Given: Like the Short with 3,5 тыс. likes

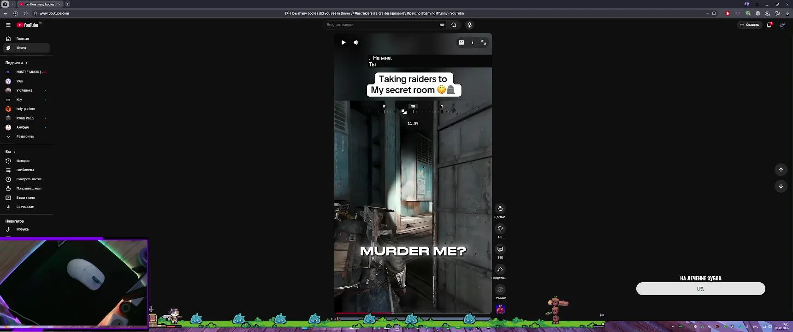Looking at the screenshot, I should click(x=500, y=208).
